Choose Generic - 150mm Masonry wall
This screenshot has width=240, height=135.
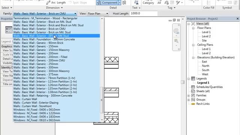(x=56, y=50)
